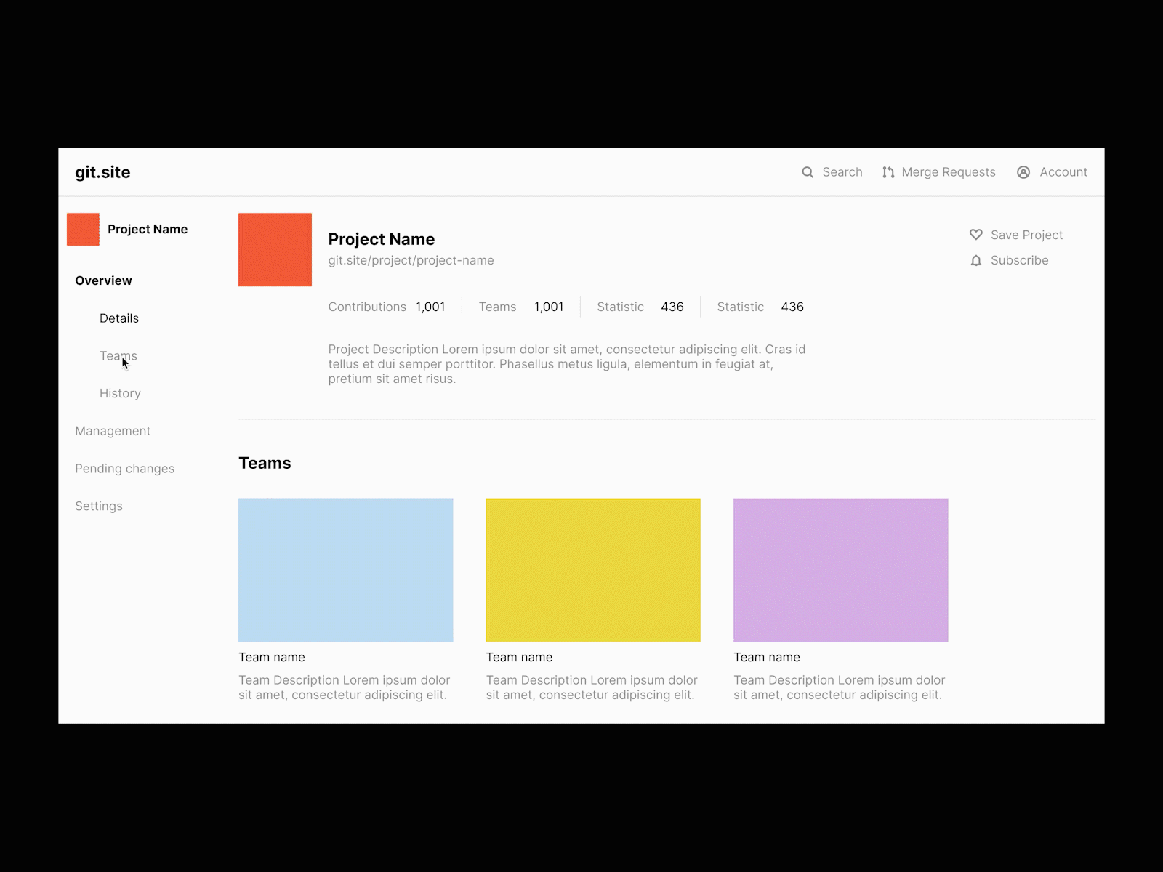
Task: Open the yellow team card
Action: coord(593,569)
